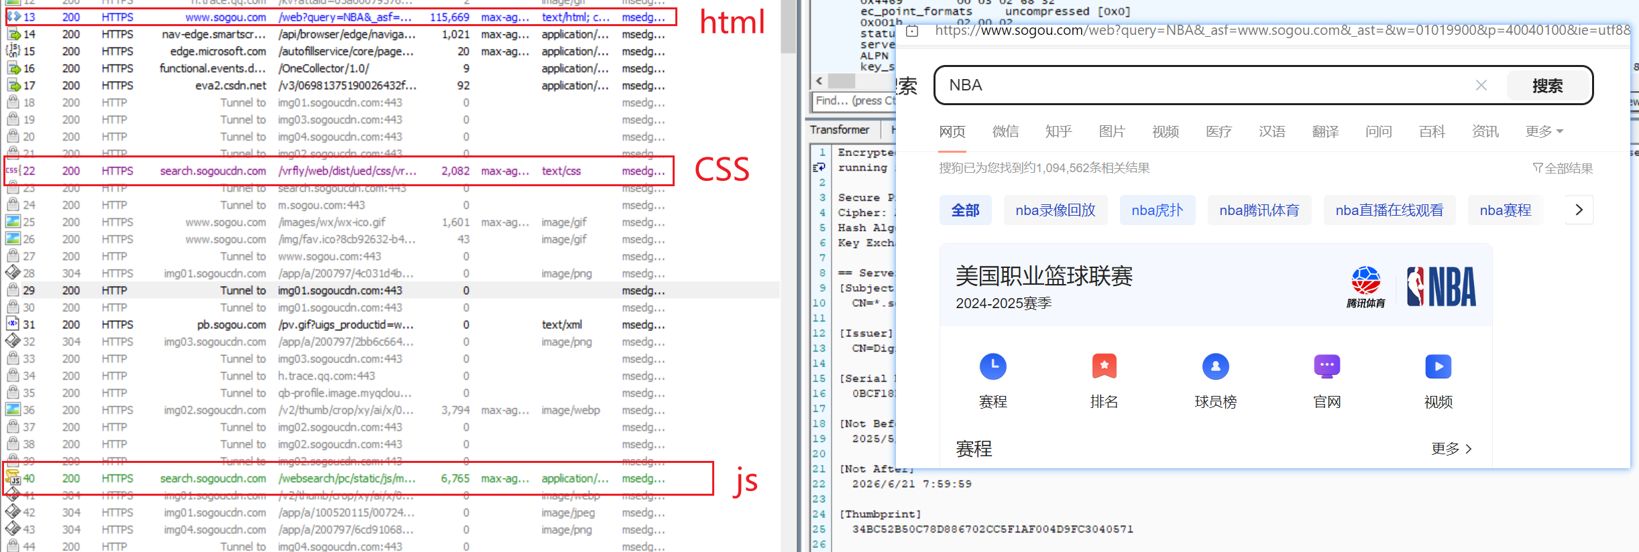Click the site info icon beside URL
Image resolution: width=1639 pixels, height=552 pixels.
click(x=912, y=31)
